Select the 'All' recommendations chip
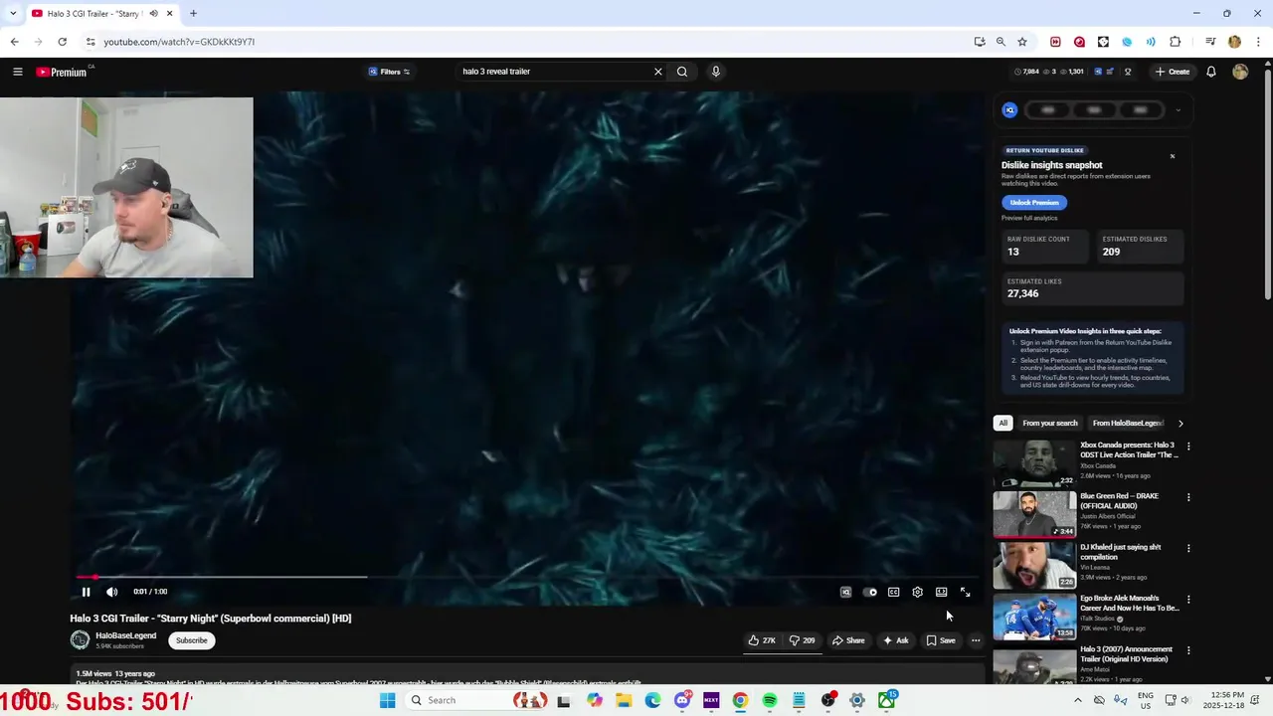The width and height of the screenshot is (1273, 716). (x=1002, y=423)
